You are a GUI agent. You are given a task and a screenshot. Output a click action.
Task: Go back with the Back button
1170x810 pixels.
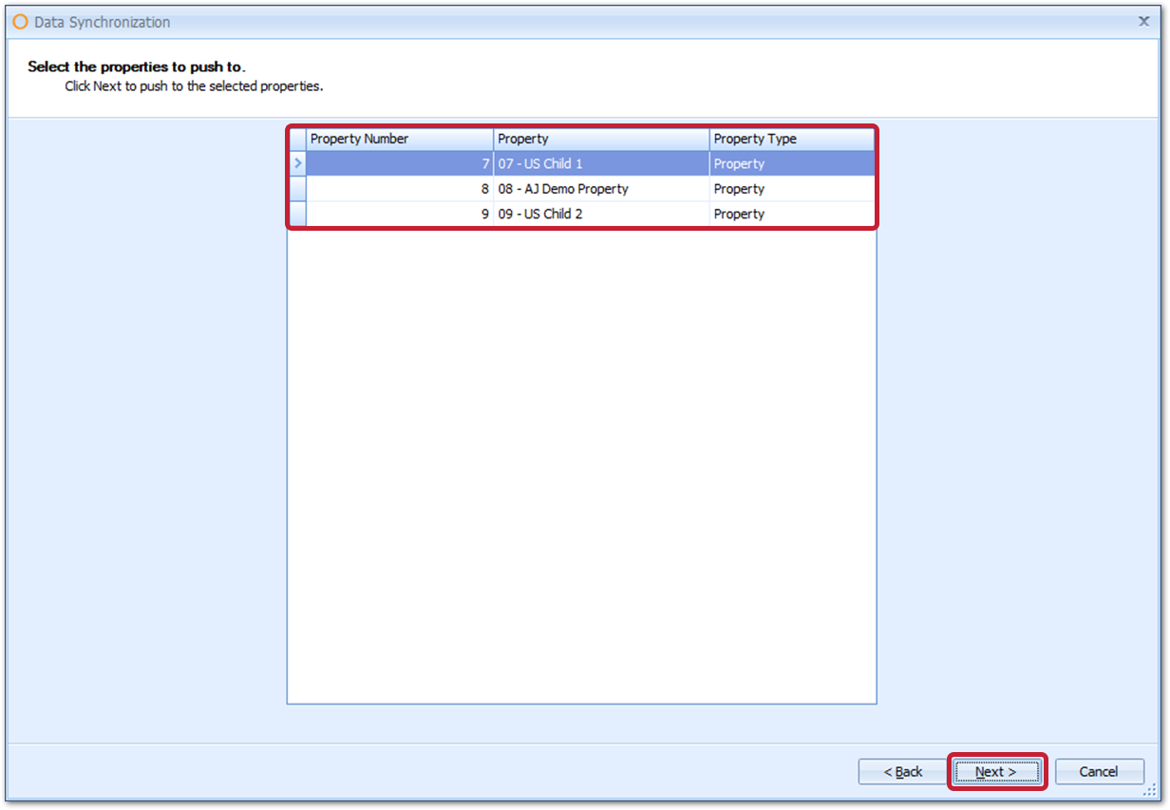point(902,771)
